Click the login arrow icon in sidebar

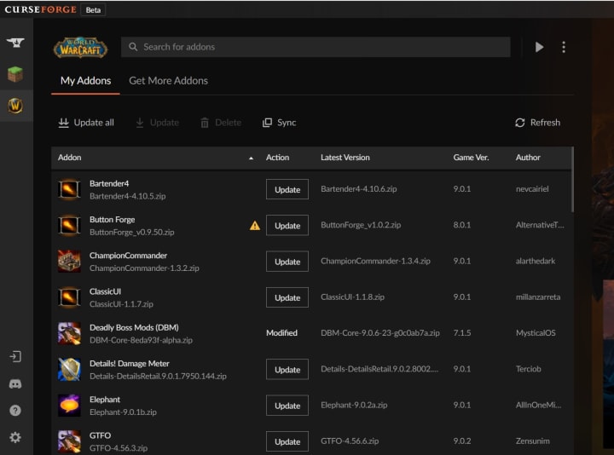click(15, 356)
